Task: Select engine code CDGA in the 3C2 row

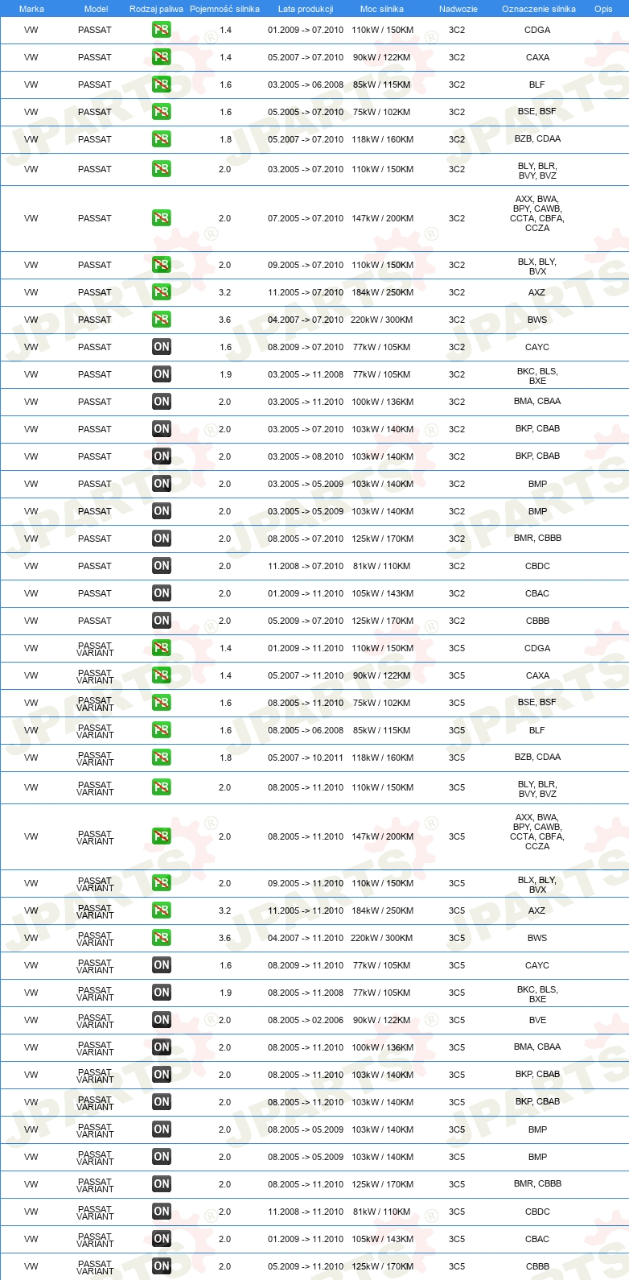Action: point(537,30)
